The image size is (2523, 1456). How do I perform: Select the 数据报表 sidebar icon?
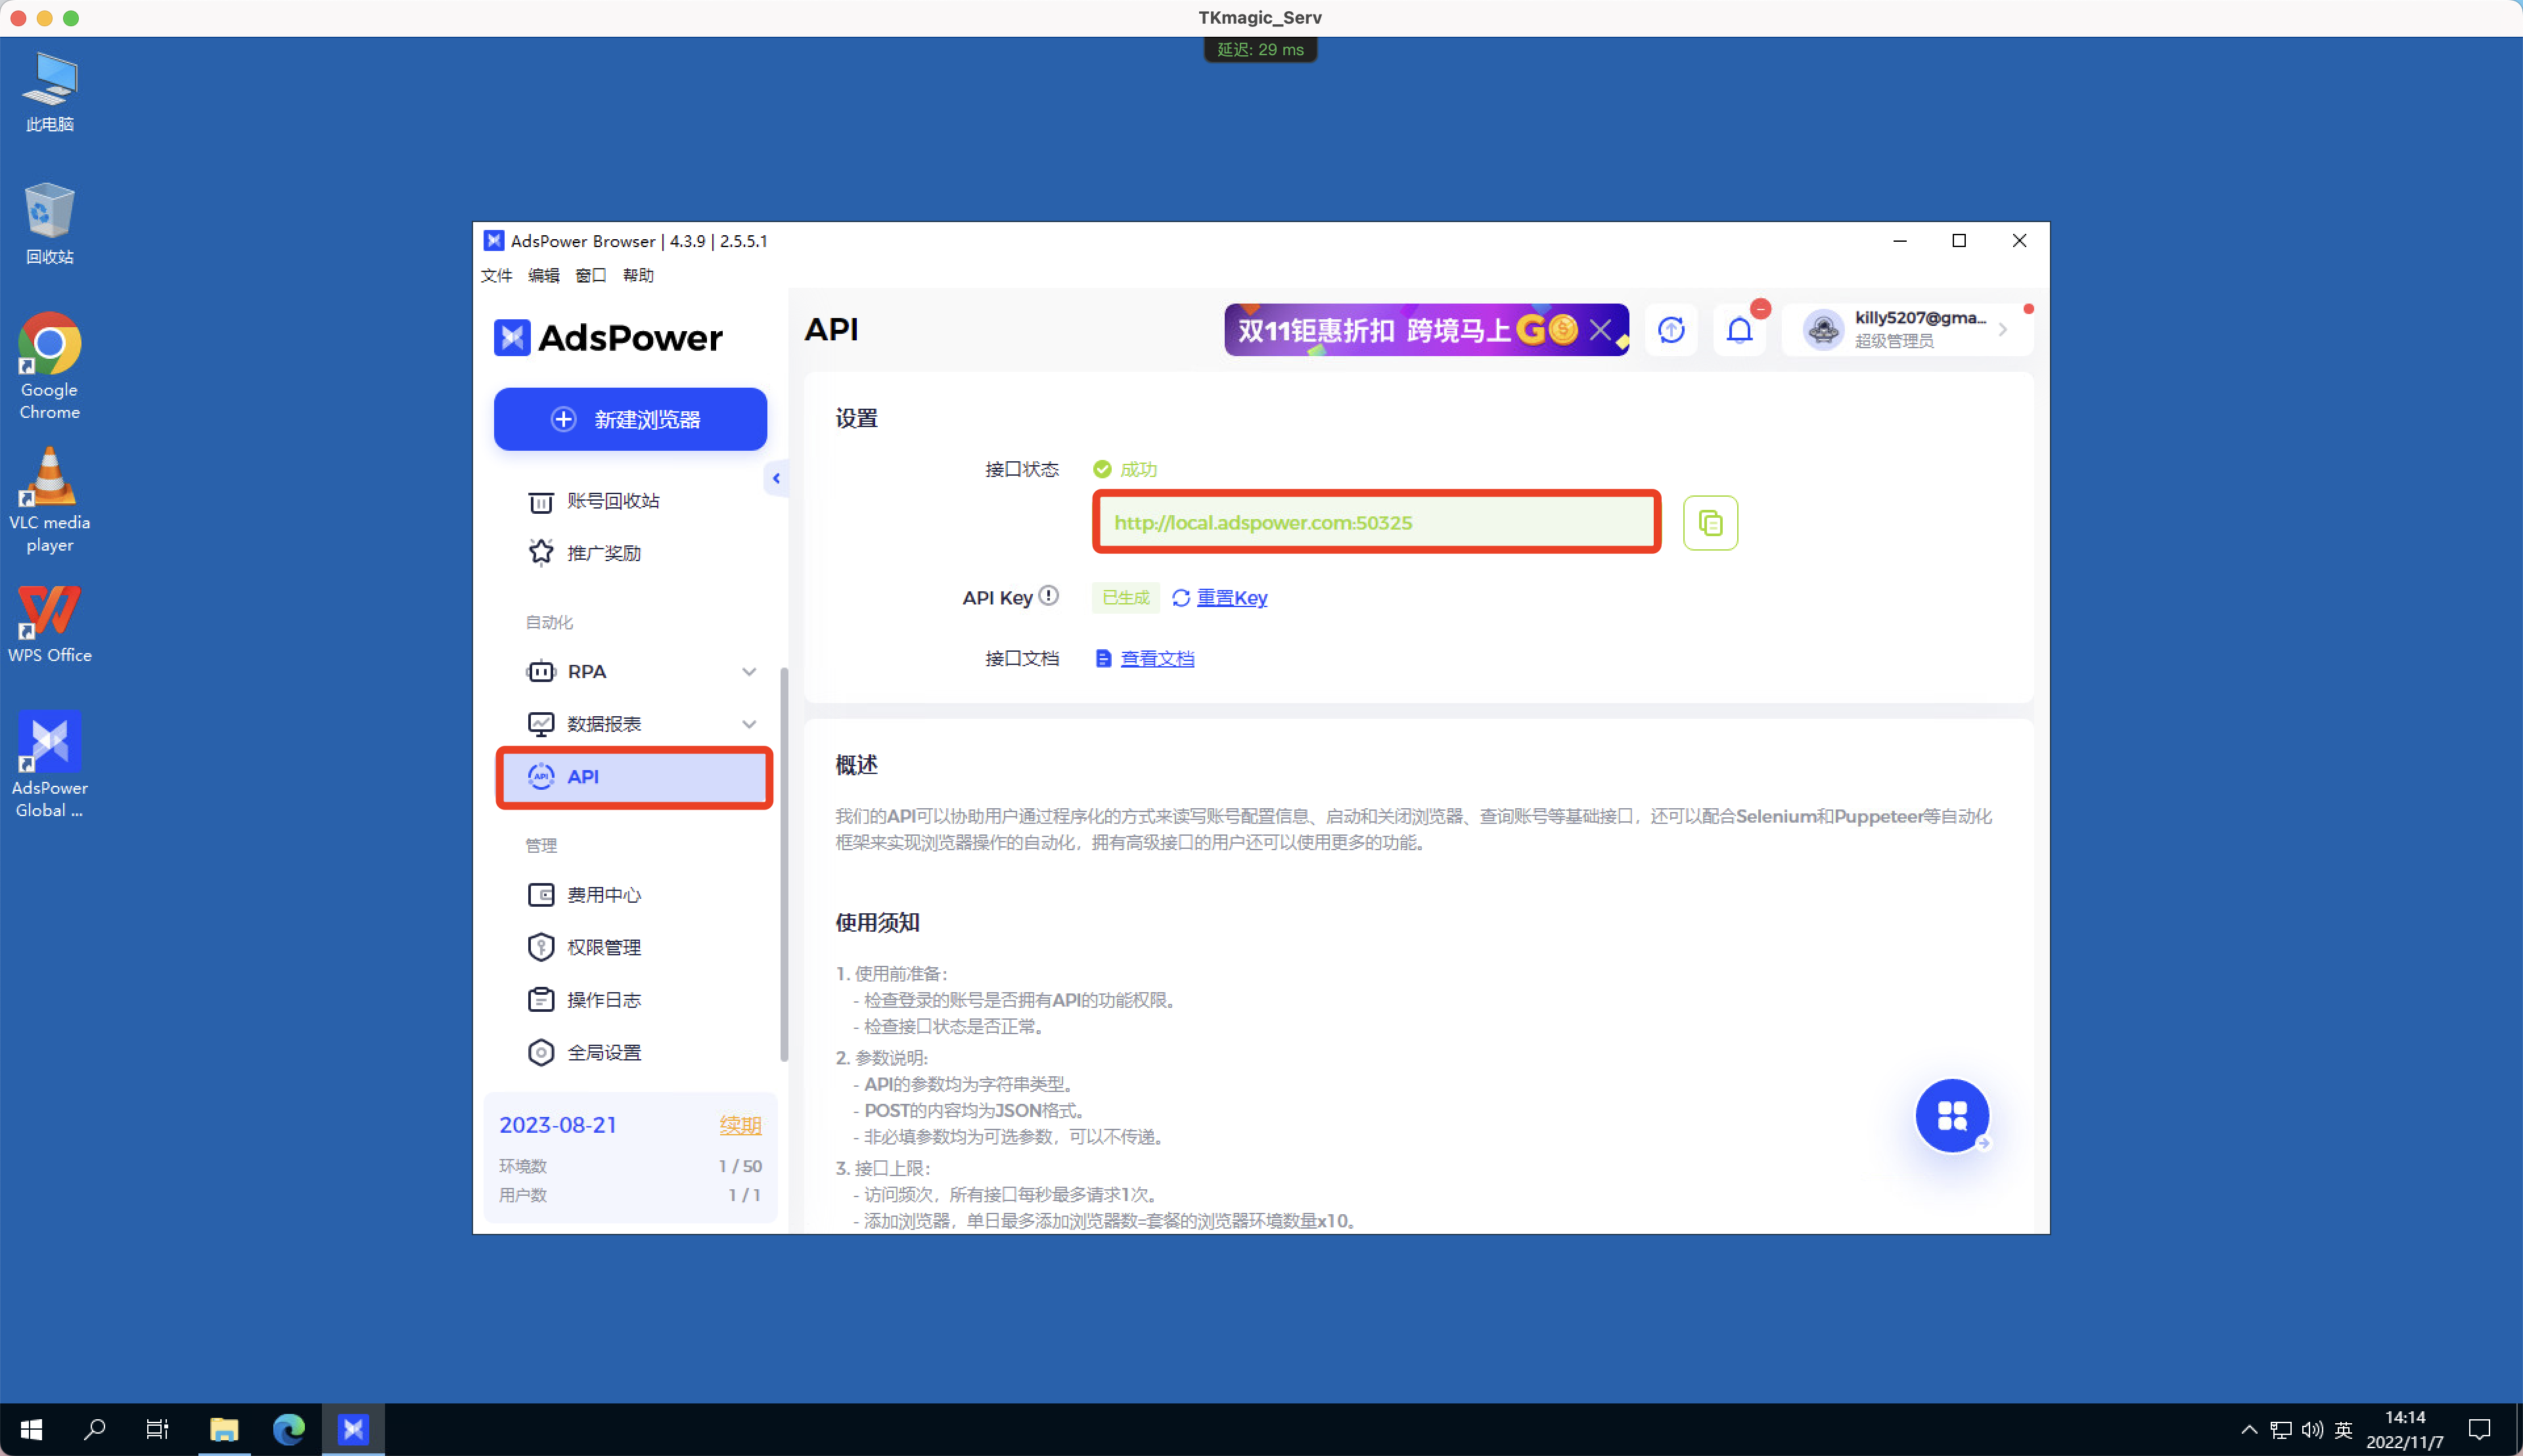click(x=540, y=723)
